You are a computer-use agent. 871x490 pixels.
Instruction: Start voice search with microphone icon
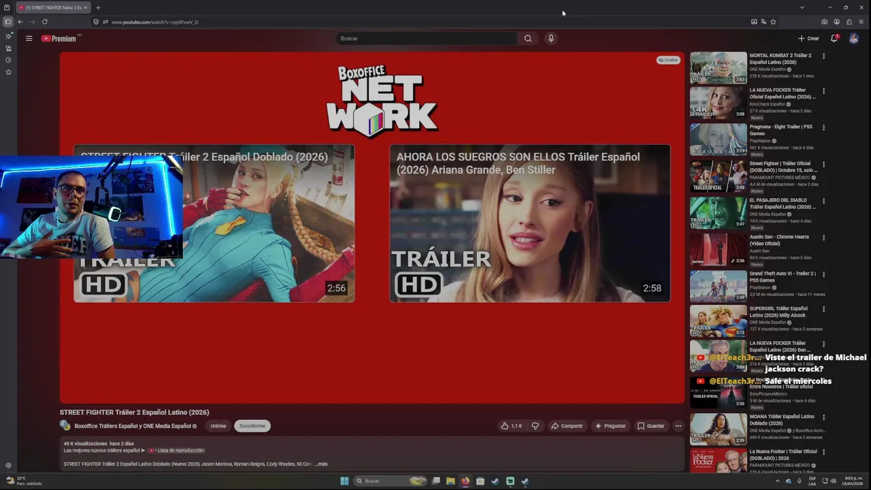(551, 39)
